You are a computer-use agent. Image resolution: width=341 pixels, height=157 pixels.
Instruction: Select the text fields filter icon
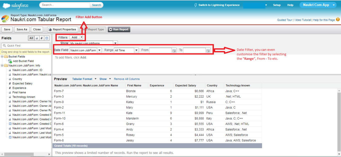coord(37,38)
